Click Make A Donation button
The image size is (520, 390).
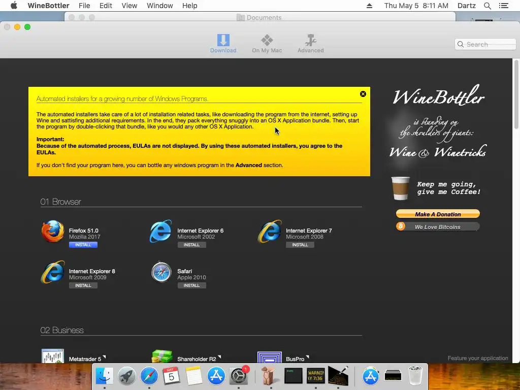438,214
